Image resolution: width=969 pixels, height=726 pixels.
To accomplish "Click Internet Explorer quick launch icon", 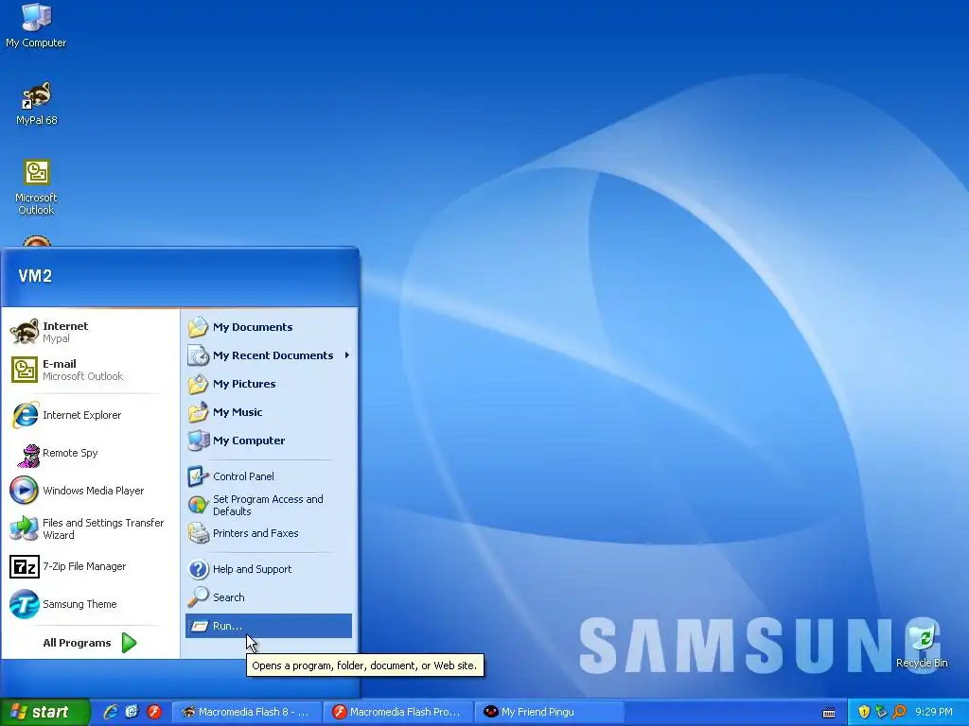I will pyautogui.click(x=111, y=712).
